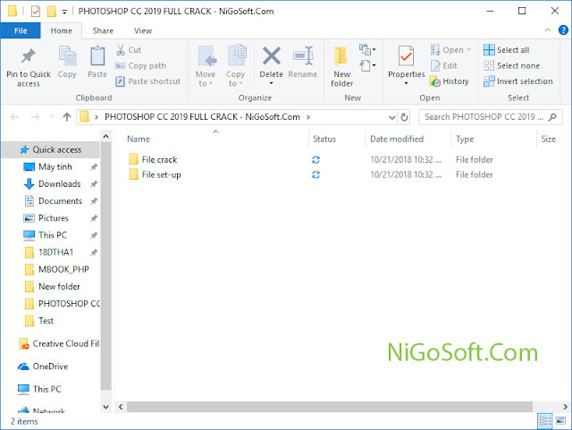Click Edit in the Open group

[443, 65]
